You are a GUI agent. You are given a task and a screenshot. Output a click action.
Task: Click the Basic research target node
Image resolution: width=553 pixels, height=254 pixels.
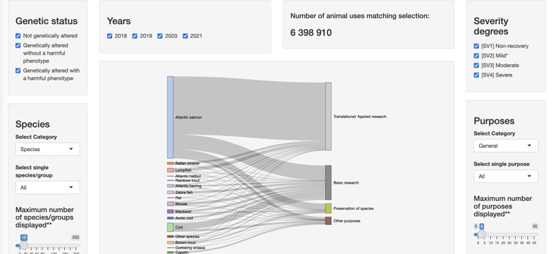coord(328,182)
